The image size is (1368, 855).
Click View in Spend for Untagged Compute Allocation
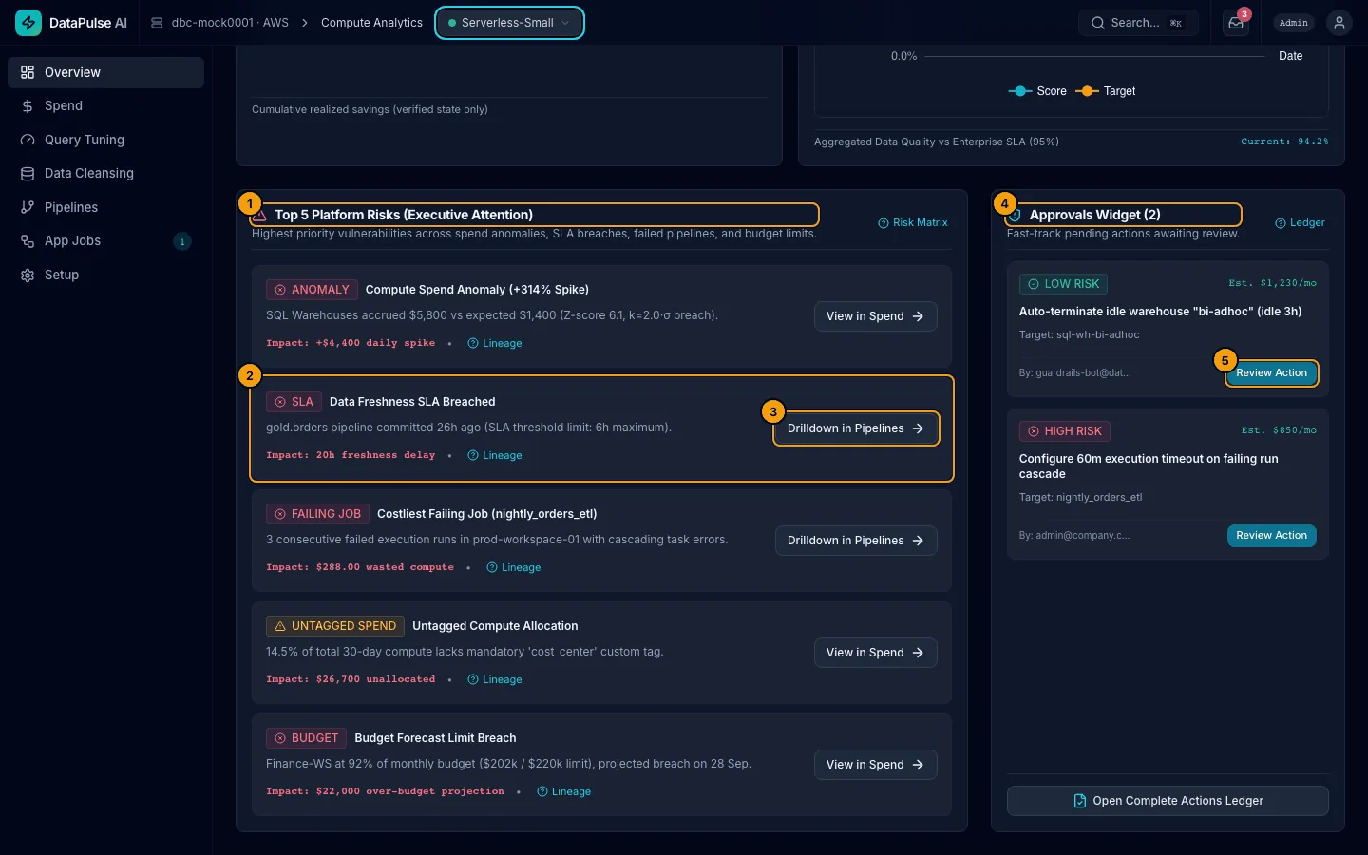coord(876,653)
